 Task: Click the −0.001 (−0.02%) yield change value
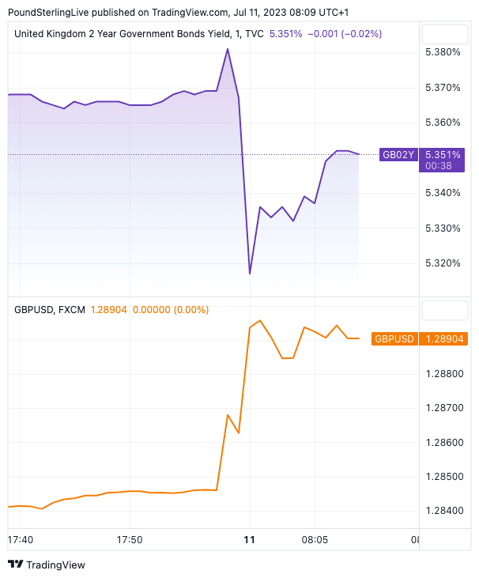point(345,34)
